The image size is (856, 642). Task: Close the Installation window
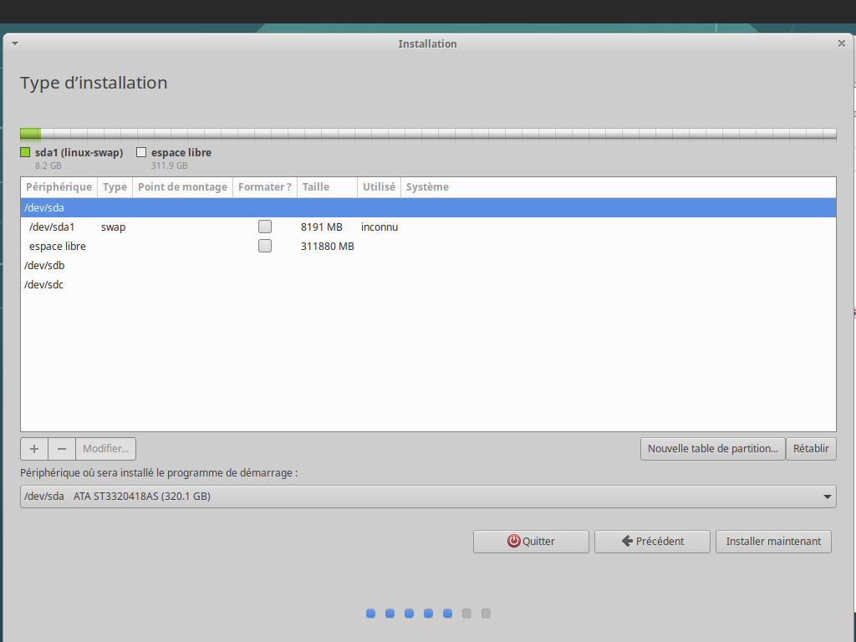pos(842,43)
